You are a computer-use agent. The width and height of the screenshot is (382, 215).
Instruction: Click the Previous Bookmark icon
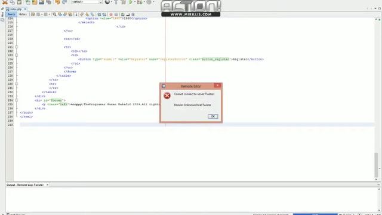(82, 14)
